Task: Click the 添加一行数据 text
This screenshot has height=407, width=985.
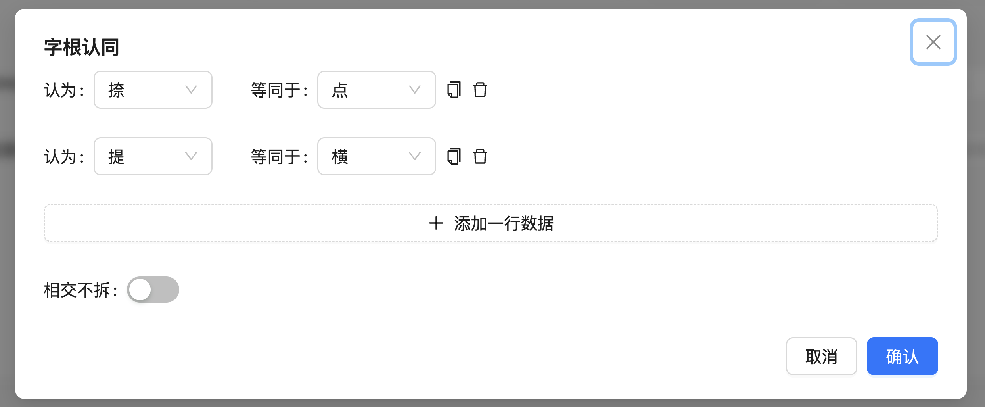Action: (504, 223)
